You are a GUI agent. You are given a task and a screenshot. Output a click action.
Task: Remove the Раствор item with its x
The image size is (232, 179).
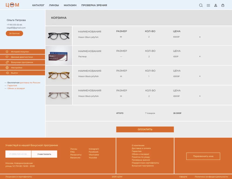(x=200, y=56)
